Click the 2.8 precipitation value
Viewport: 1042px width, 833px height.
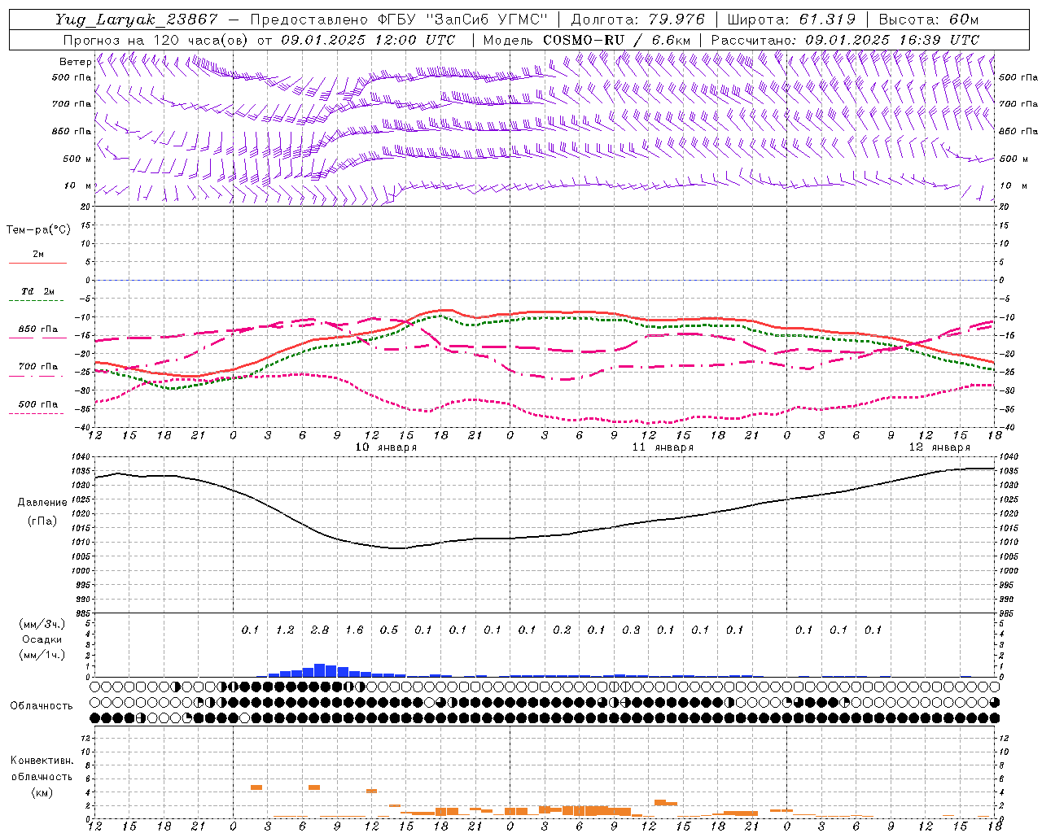[x=320, y=630]
